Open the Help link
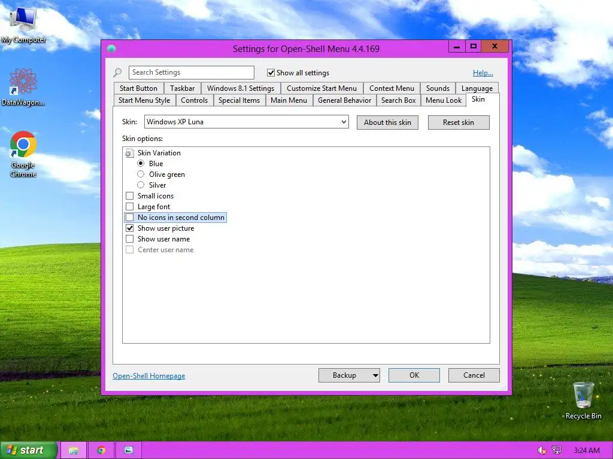613x459 pixels. (x=483, y=73)
